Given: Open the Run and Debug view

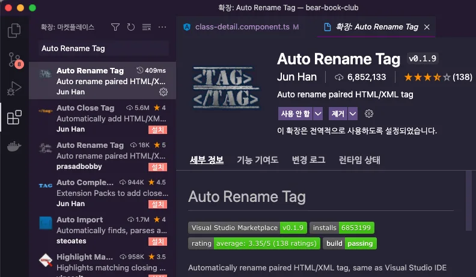Looking at the screenshot, I should [x=14, y=88].
